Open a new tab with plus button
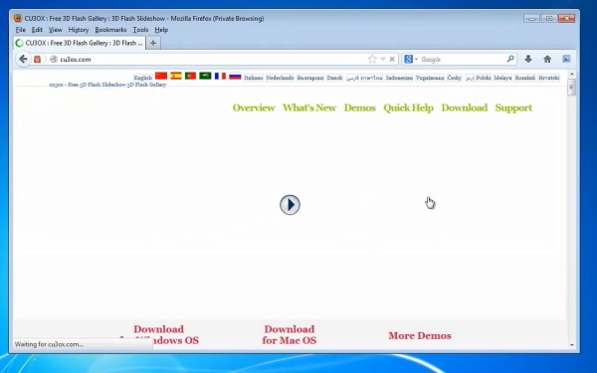 tap(153, 43)
